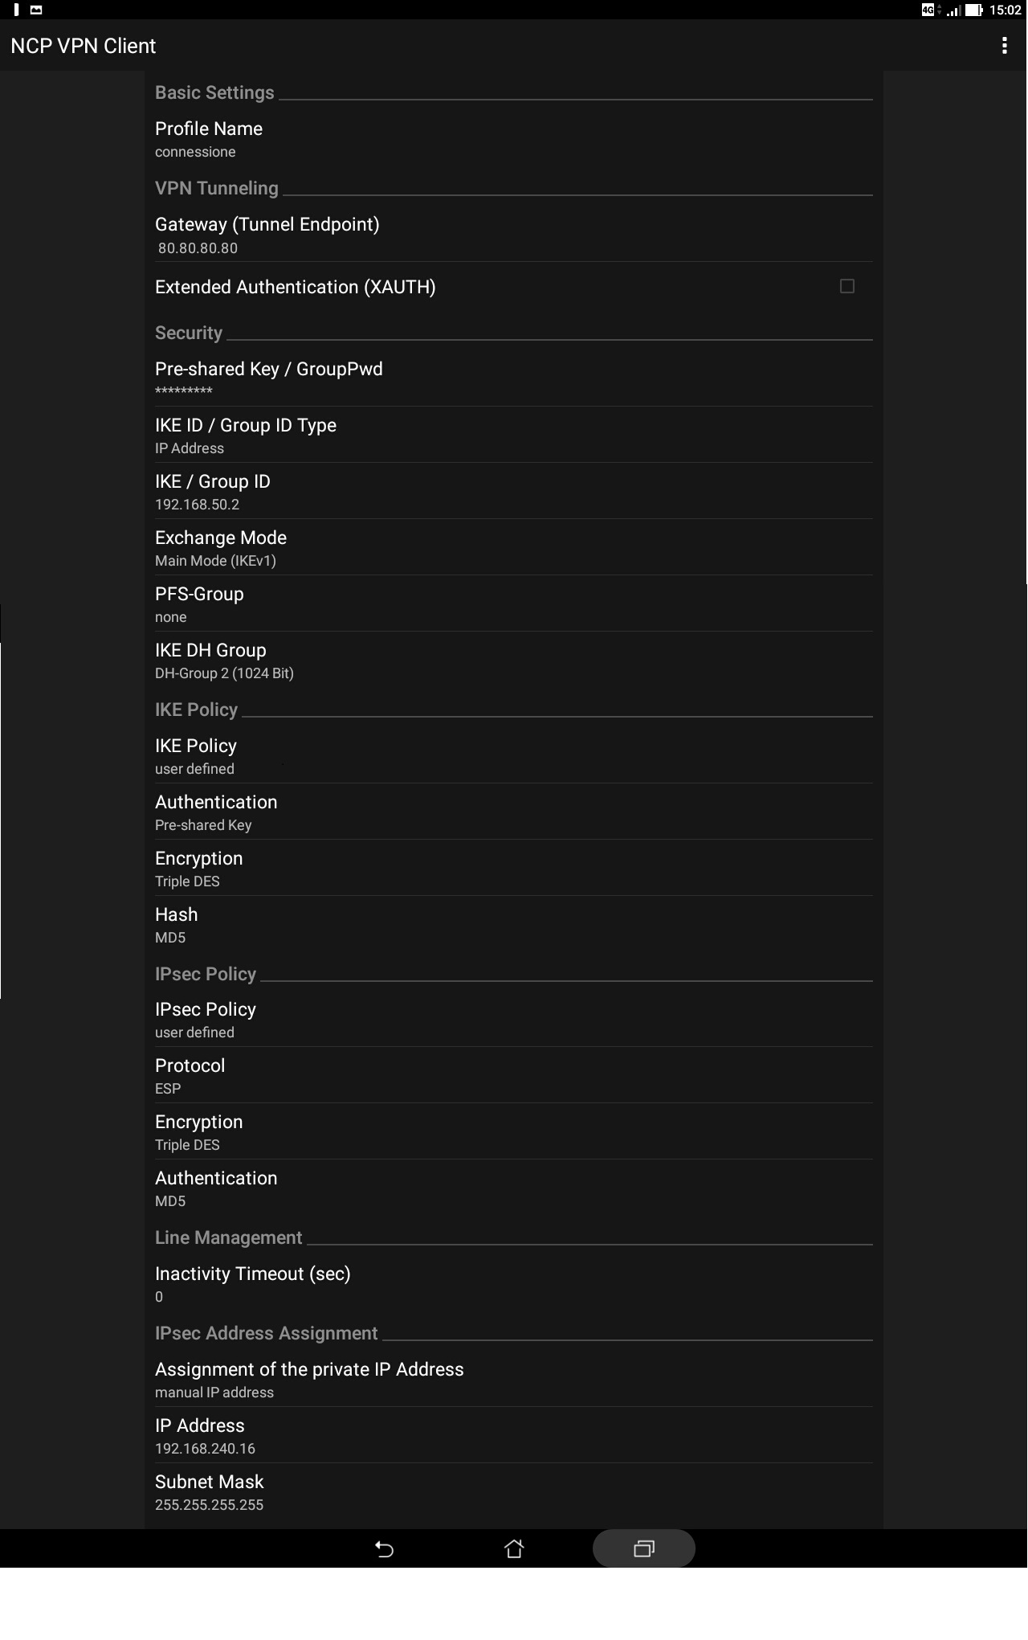Open the IKE ID / Group ID Type selector
Viewport: 1028px width, 1640px height.
(512, 435)
